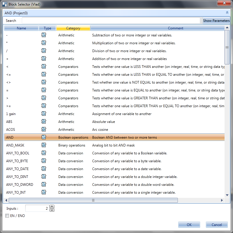Confirm the selection with OK

point(189,225)
